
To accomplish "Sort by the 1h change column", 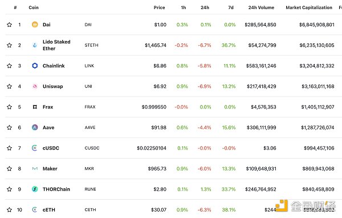I will coord(184,7).
